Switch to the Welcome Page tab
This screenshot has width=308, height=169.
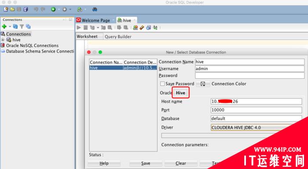click(x=95, y=20)
